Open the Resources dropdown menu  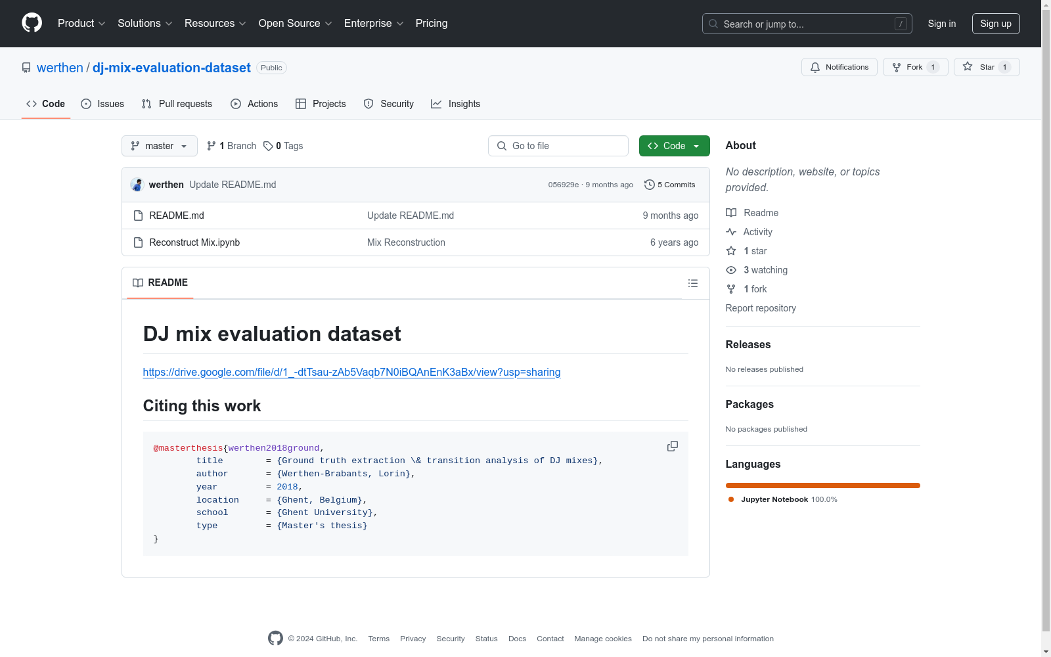click(x=215, y=24)
